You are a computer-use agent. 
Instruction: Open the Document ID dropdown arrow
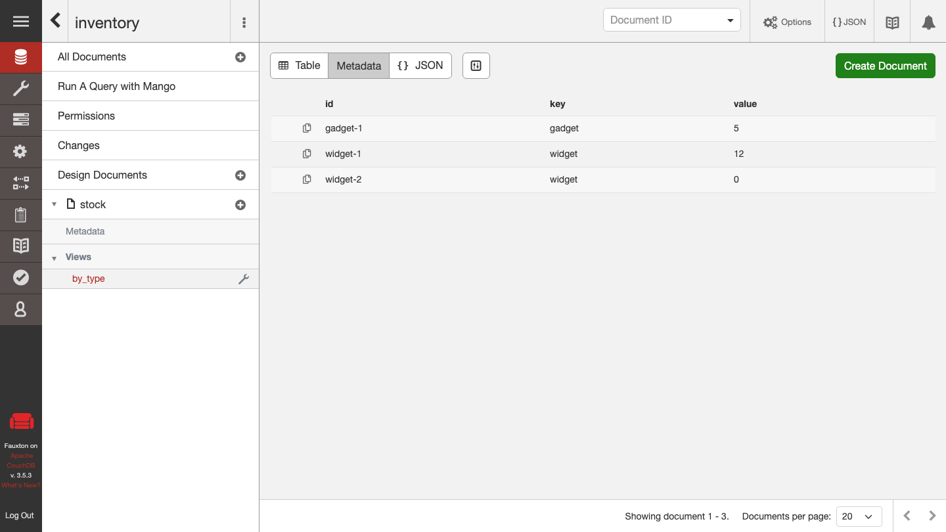click(x=730, y=20)
